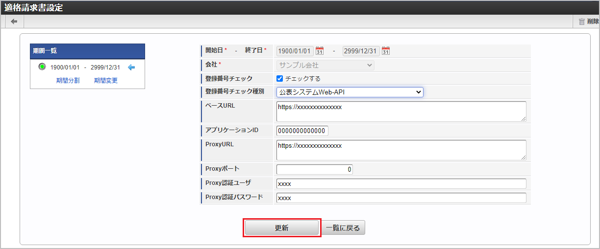This screenshot has height=249, width=600.
Task: Click the ベースURL label
Action: point(220,105)
